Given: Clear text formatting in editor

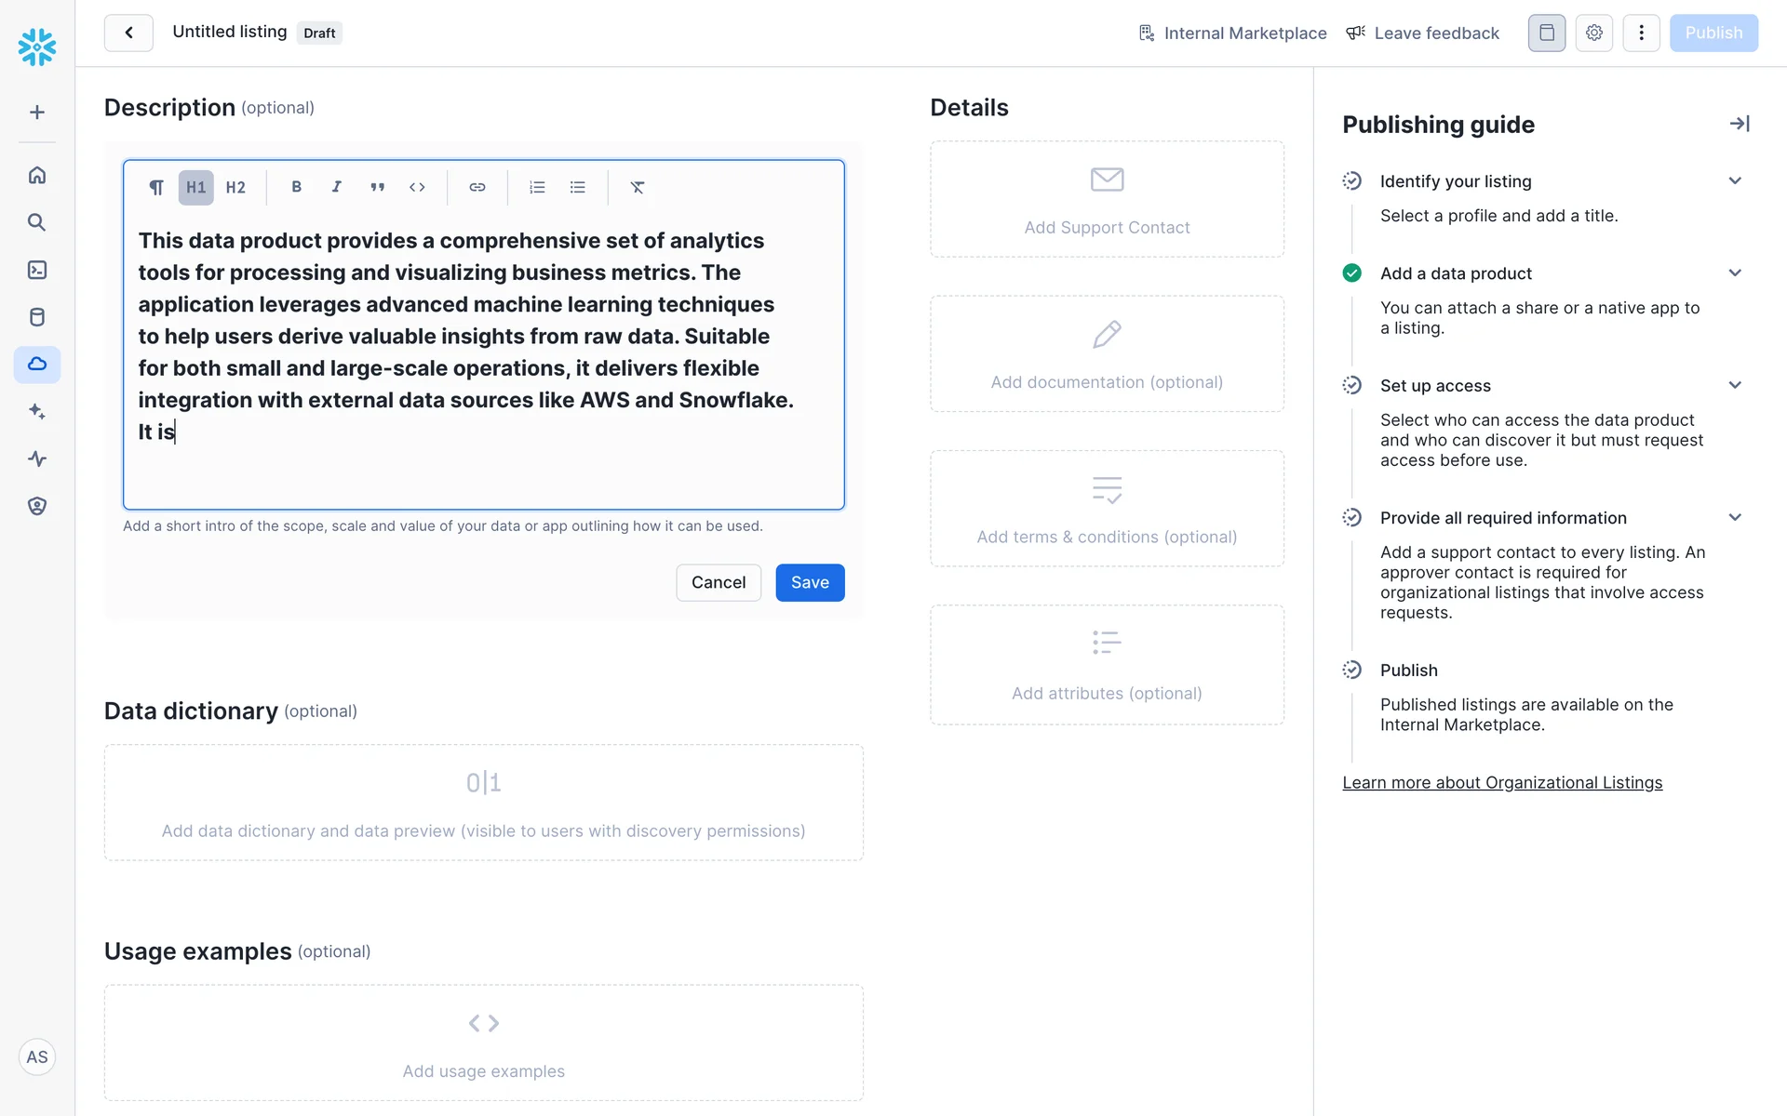Looking at the screenshot, I should click(x=637, y=187).
